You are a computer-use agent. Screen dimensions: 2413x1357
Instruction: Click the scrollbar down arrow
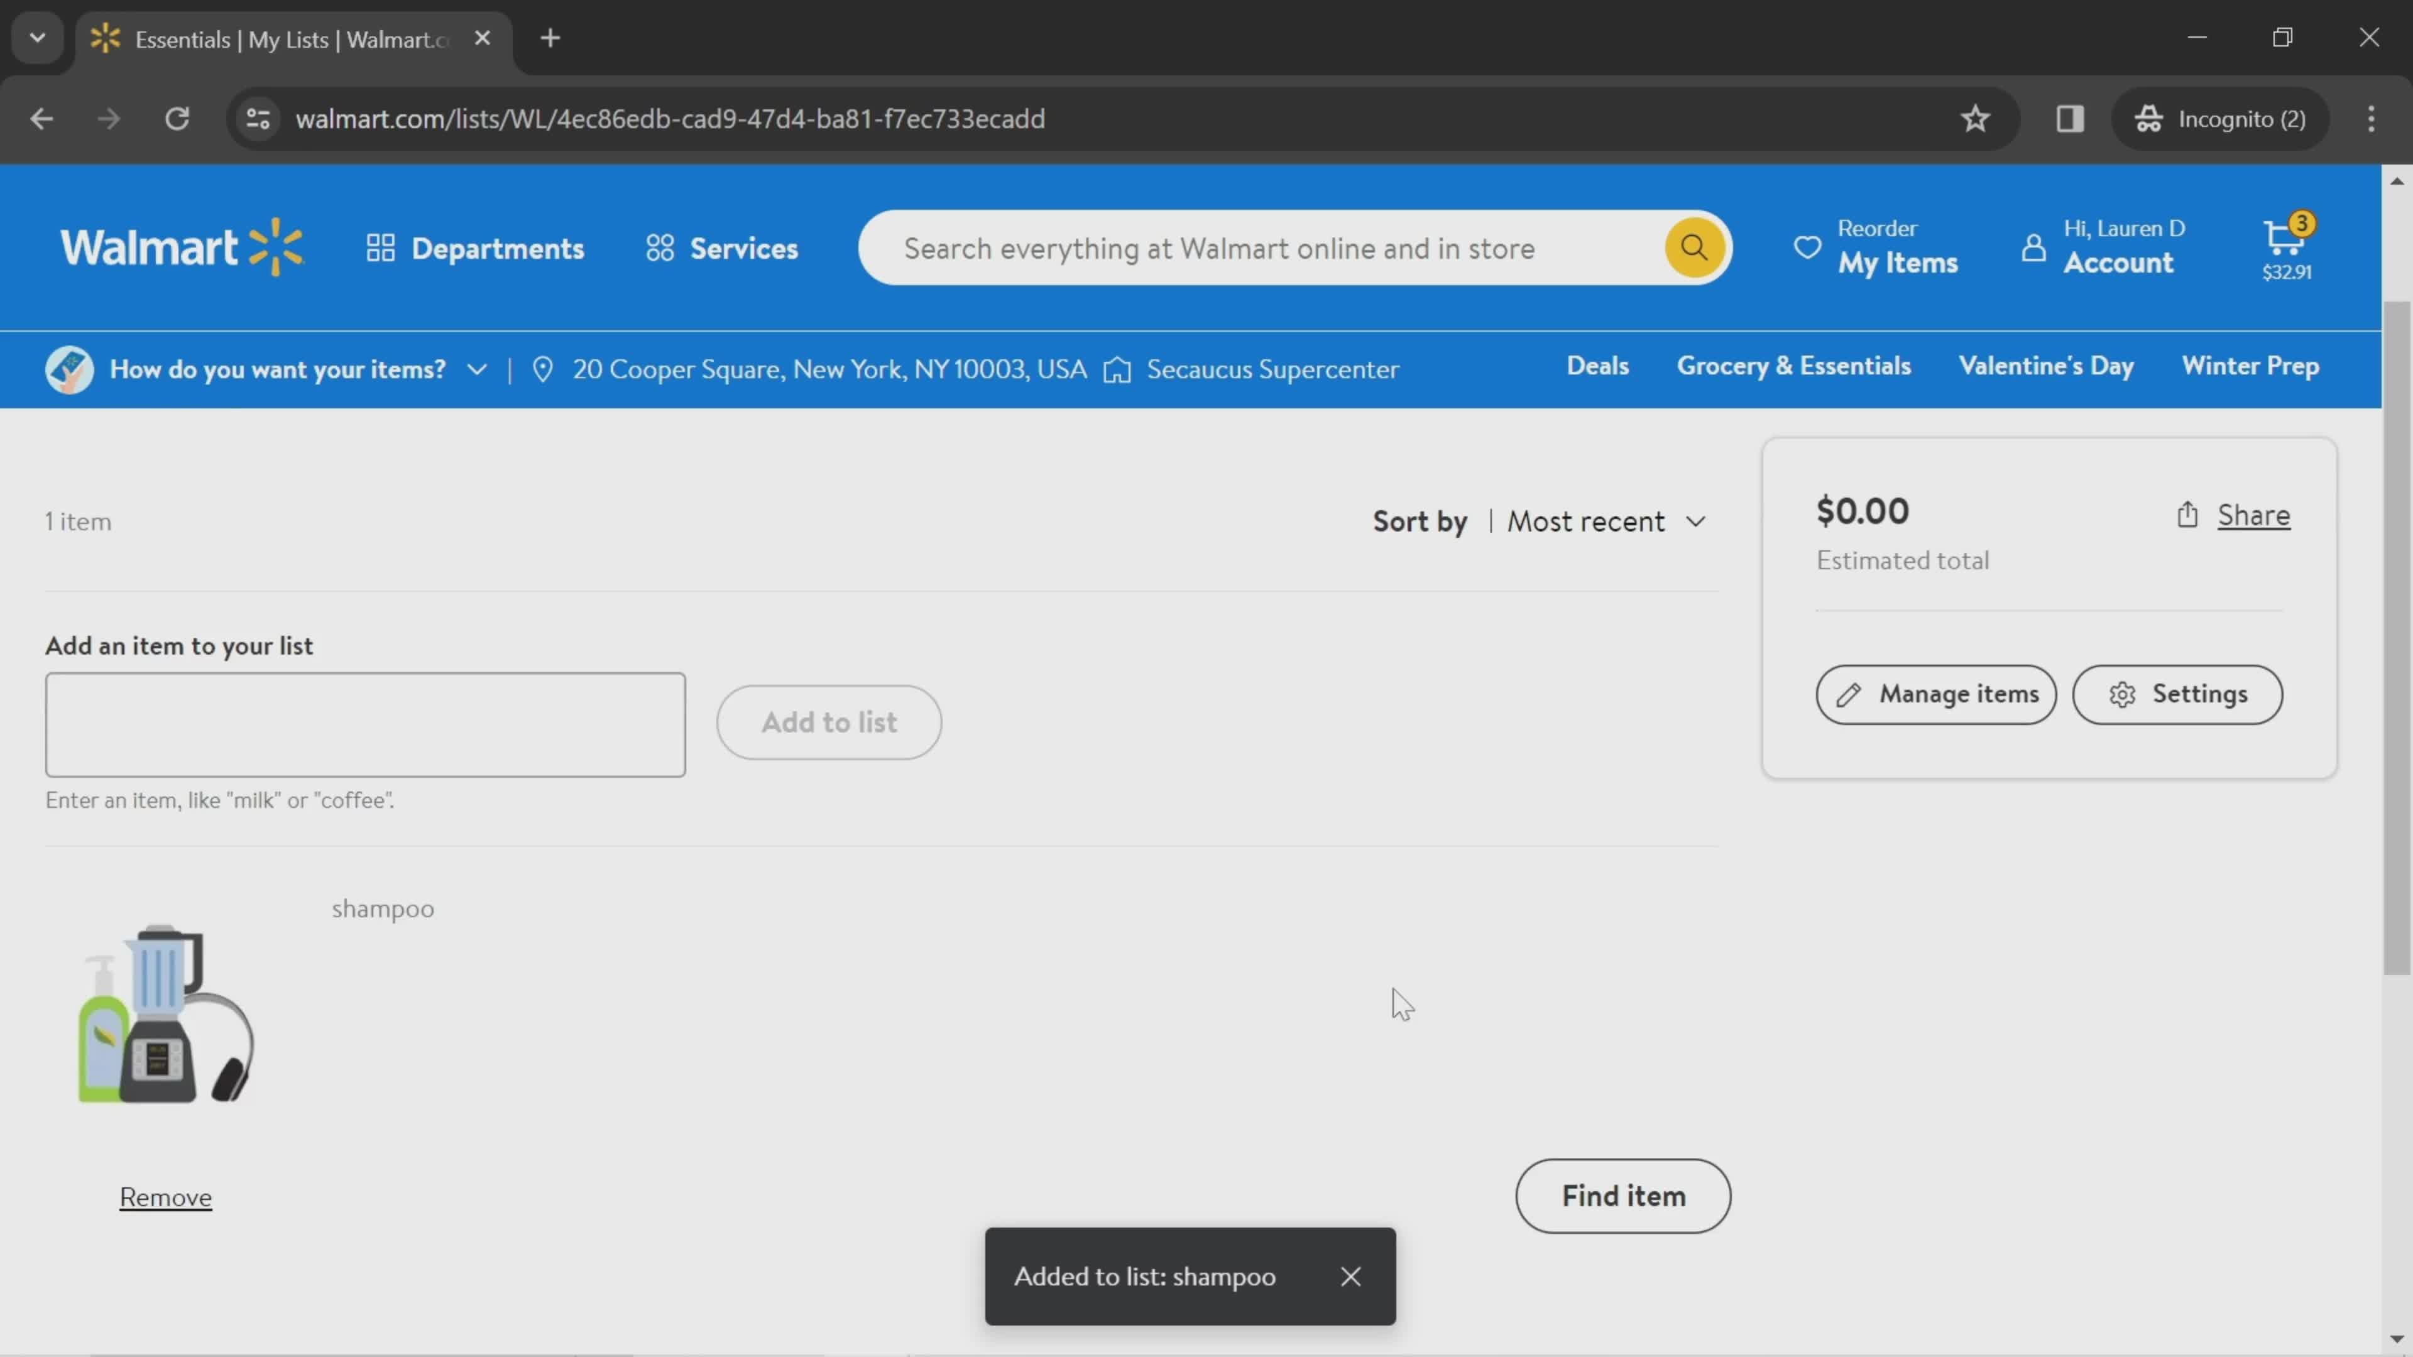2397,1339
